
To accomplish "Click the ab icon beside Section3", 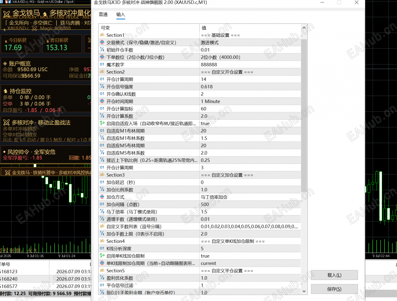I will 102,175.
